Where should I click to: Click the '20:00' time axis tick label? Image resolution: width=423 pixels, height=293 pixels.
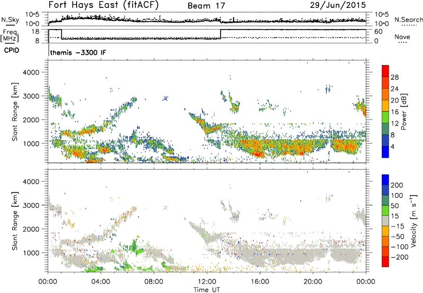[x=312, y=282]
